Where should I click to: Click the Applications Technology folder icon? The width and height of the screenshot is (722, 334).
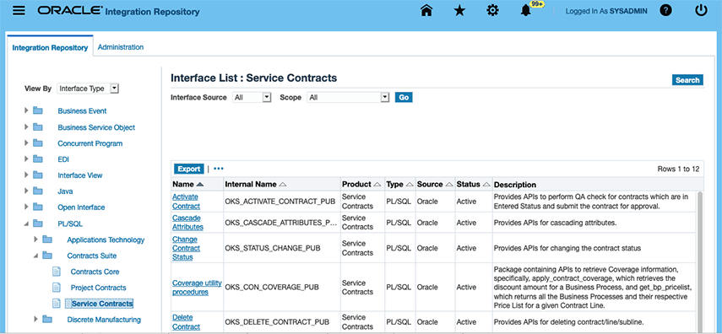pyautogui.click(x=47, y=240)
